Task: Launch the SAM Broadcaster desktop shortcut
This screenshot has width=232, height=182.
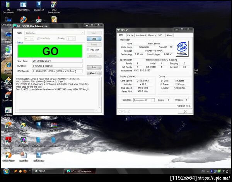Action: (x=54, y=7)
